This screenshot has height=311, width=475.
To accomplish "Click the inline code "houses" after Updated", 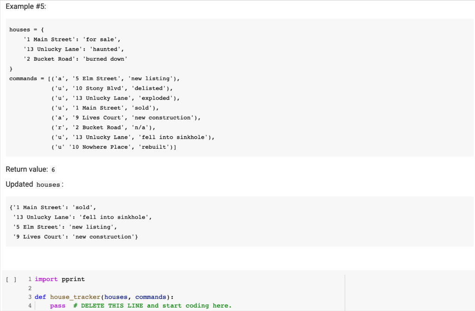I will 48,185.
